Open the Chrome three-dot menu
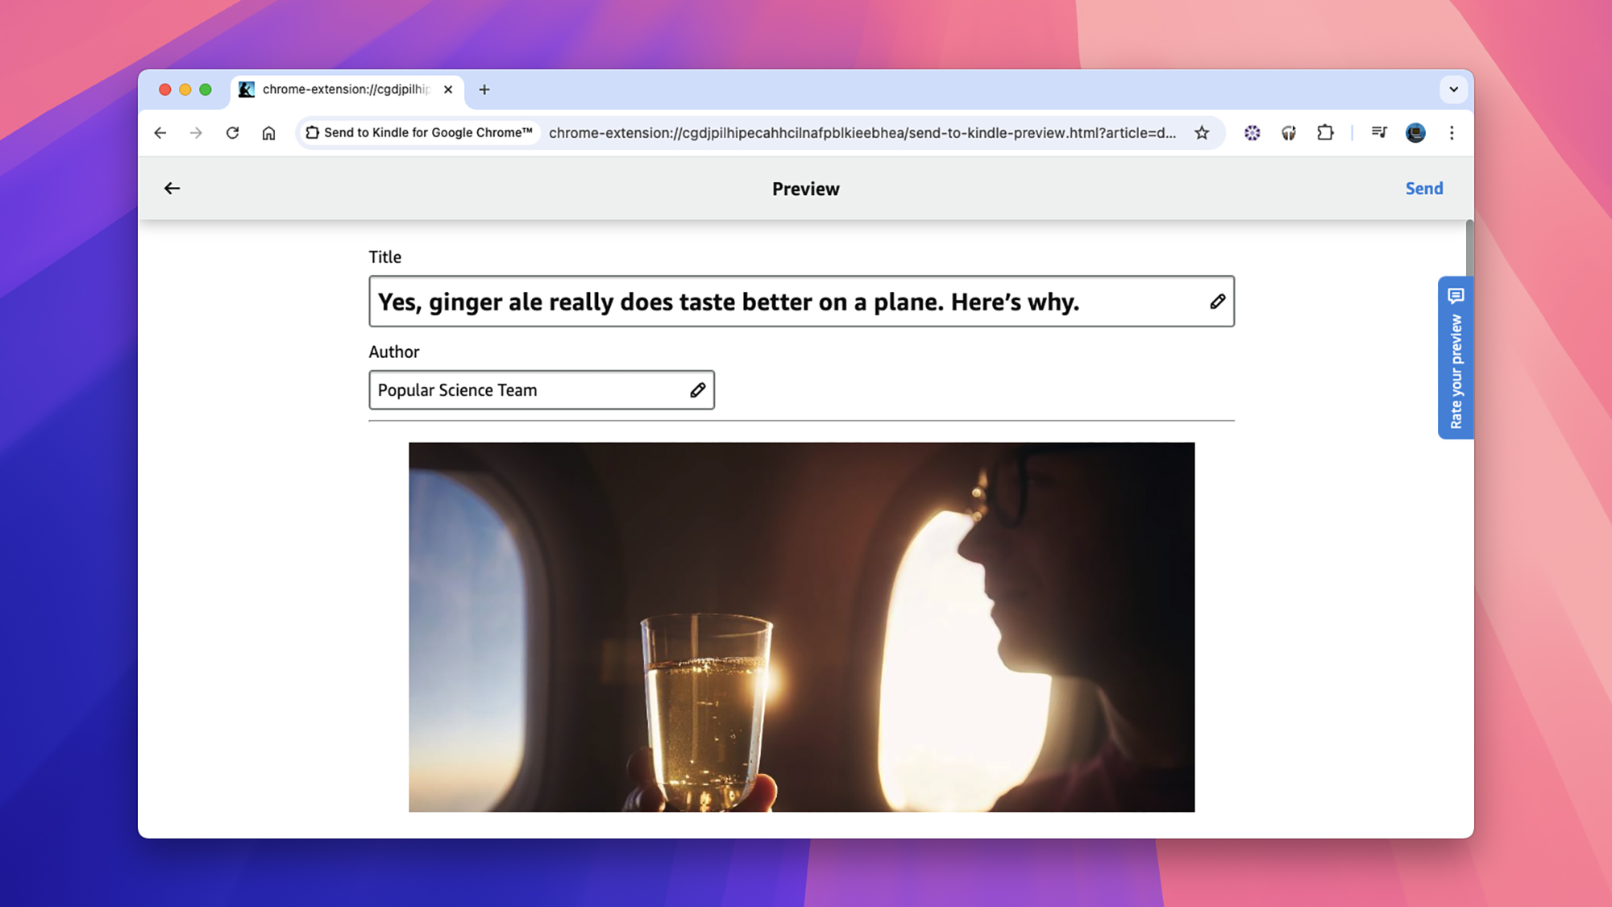 coord(1452,133)
